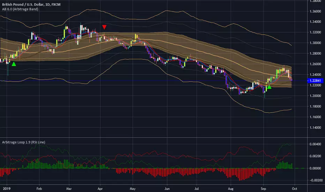Screen dimensions: 325x192
Task: Click the Jul label on time axis
Action: coord(196,189)
